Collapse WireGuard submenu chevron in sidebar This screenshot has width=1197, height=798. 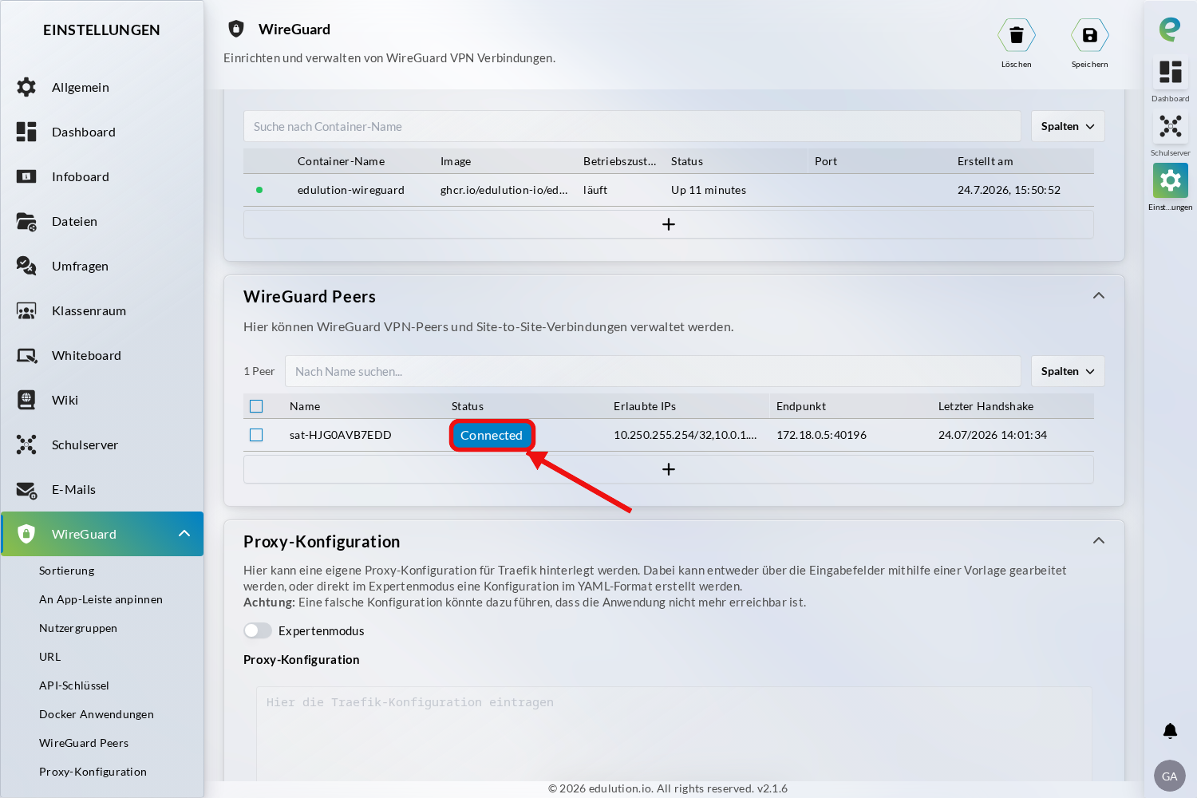coord(184,533)
